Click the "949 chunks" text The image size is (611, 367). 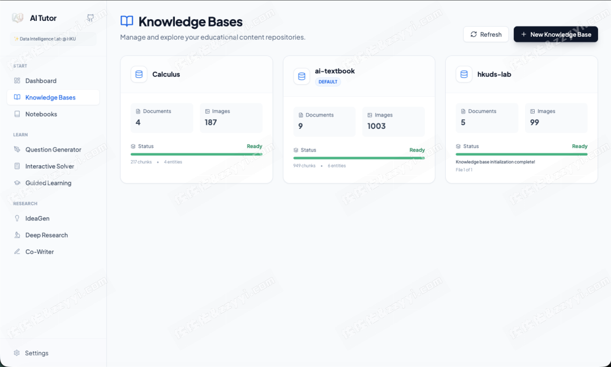pos(304,166)
